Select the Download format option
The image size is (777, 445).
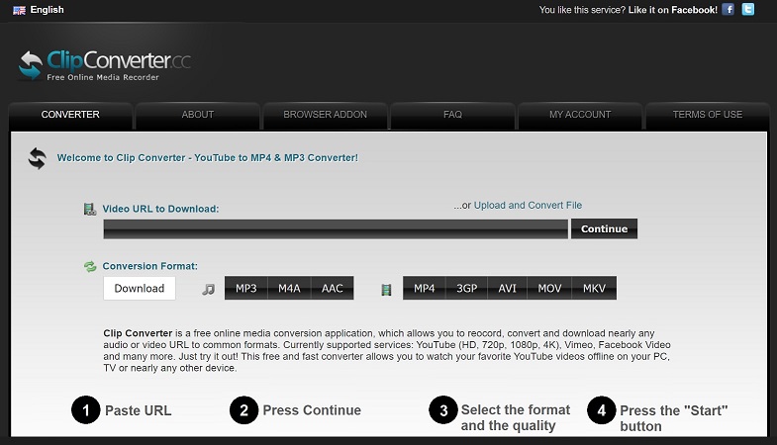tap(140, 289)
